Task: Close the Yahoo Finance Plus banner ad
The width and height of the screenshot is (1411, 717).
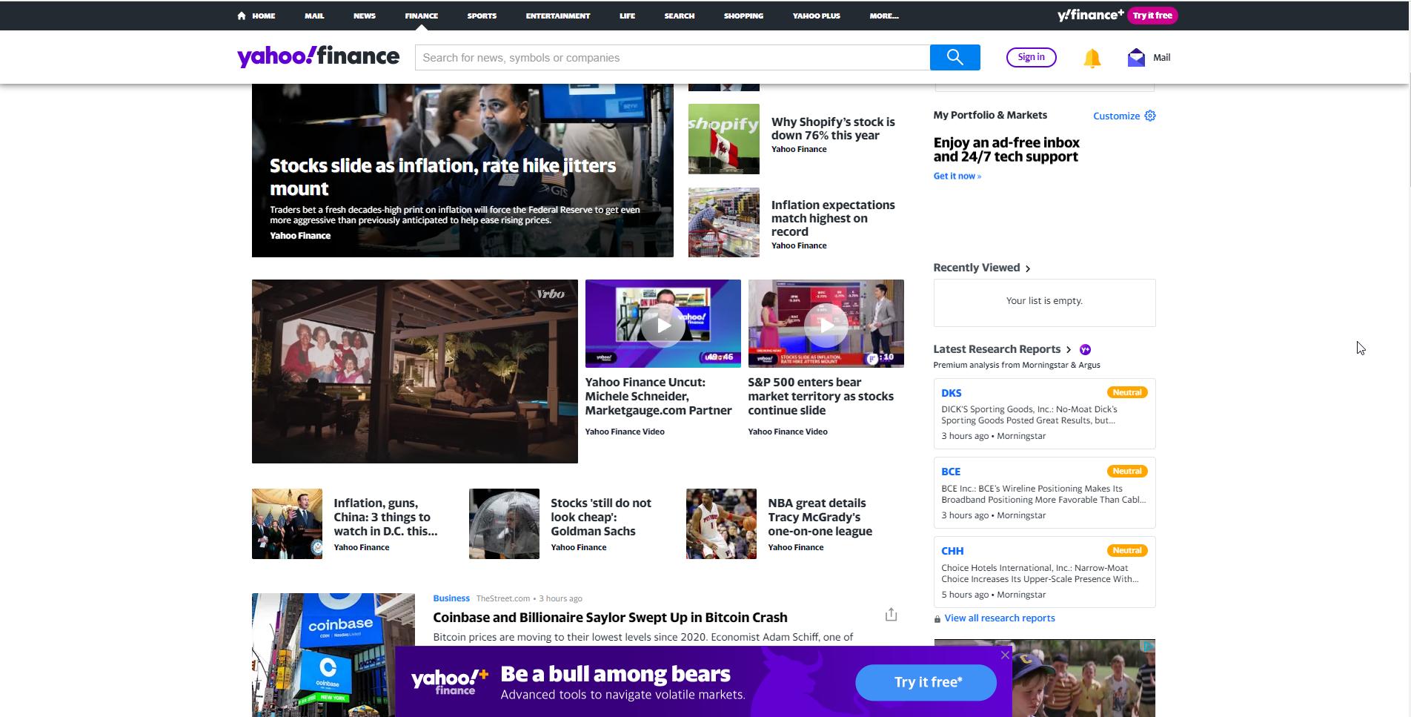Action: [1005, 655]
